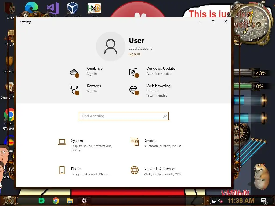Click the 43% meter gadget
275x206 pixels.
click(251, 73)
